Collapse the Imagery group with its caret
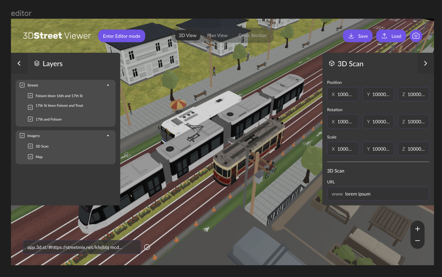442x277 pixels. point(108,135)
